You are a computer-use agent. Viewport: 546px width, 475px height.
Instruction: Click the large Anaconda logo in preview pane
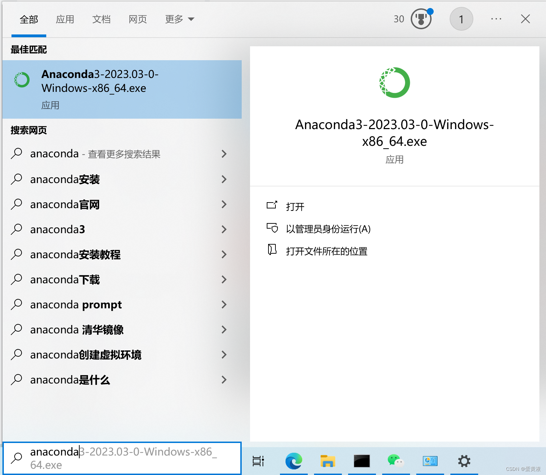point(394,82)
